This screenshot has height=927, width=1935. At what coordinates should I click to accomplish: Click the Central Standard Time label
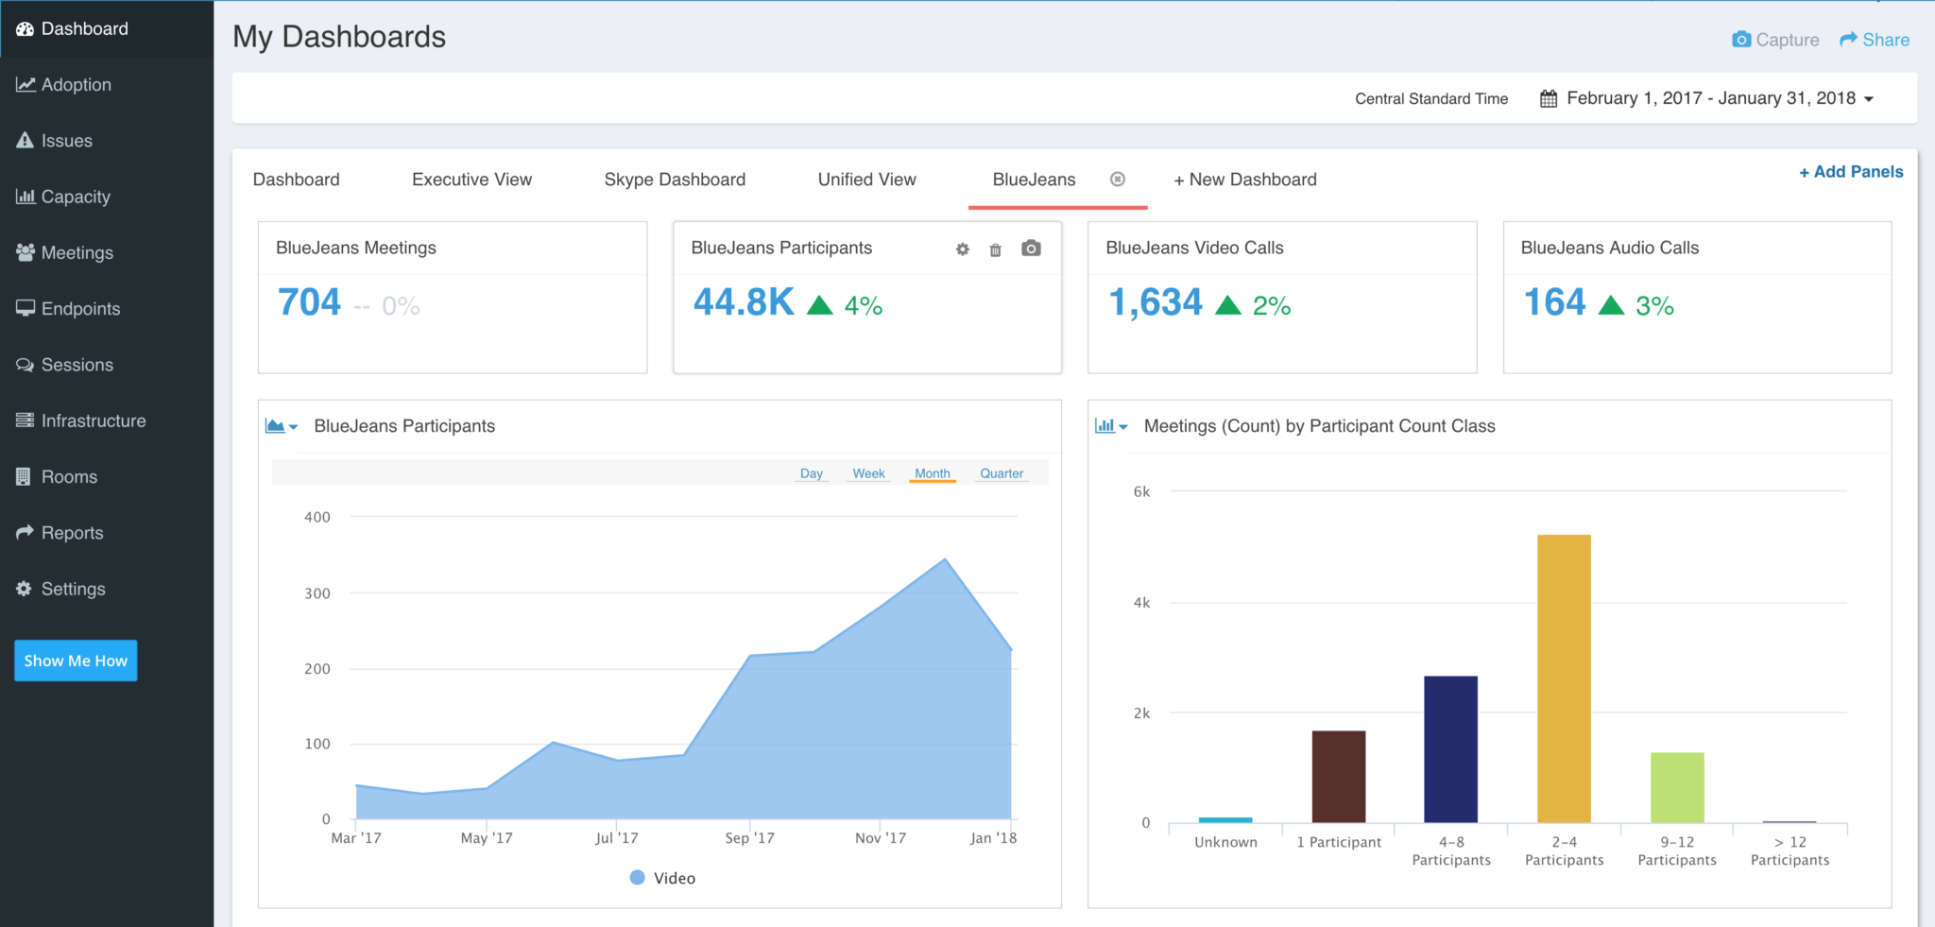[1431, 98]
